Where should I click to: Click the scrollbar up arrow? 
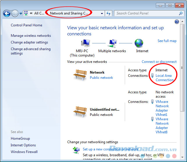[x=182, y=21]
